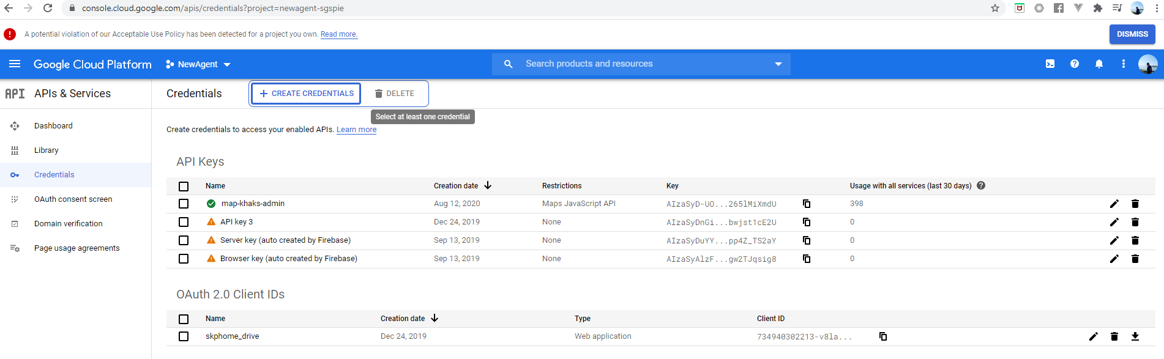The image size is (1164, 359).
Task: Focus the Search products and resources field
Action: click(643, 64)
